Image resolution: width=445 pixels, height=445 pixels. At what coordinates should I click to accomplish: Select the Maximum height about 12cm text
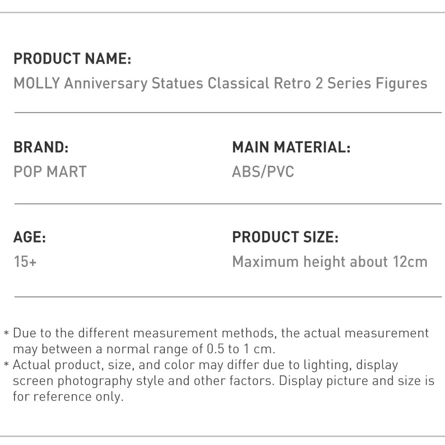[x=329, y=262]
